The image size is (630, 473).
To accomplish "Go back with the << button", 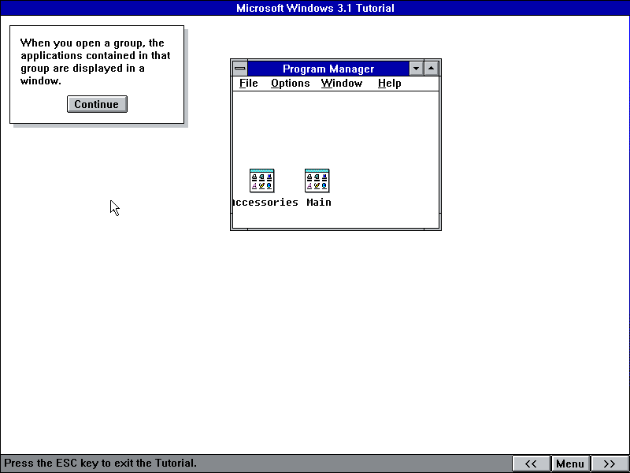I will 531,464.
